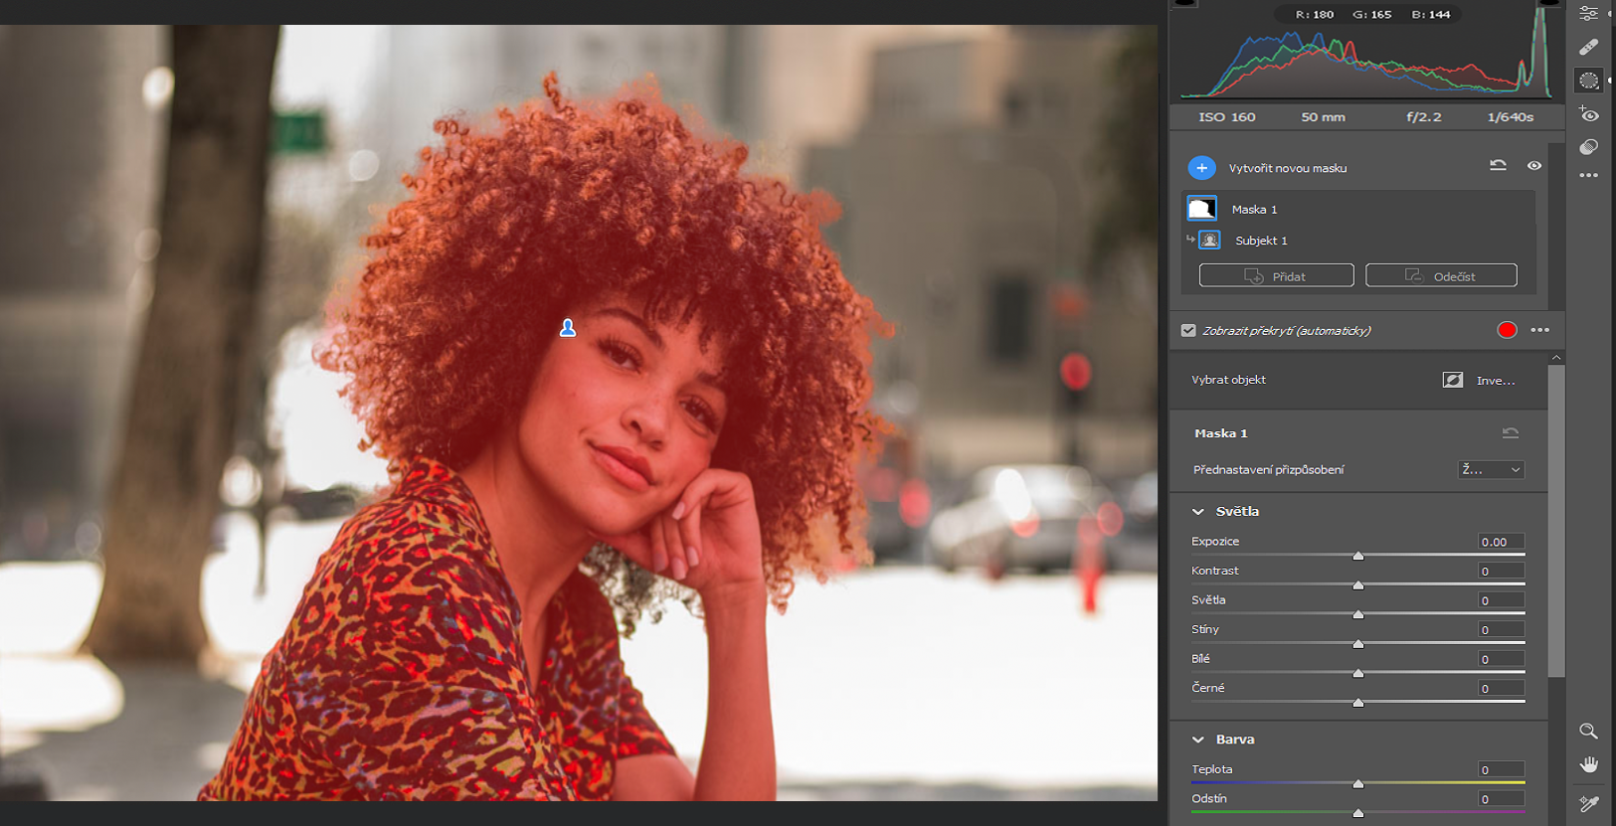The image size is (1616, 826).
Task: Open overlay options three-dot menu
Action: 1540,330
